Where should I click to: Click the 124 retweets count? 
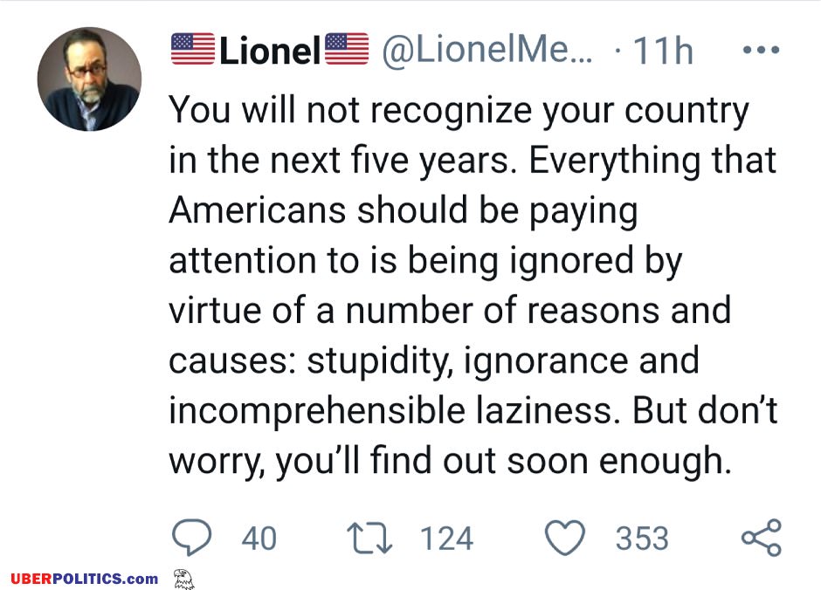point(446,539)
